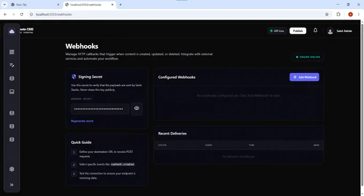Close the localhost:3333/webhooks tab
The image size is (364, 196).
[112, 5]
